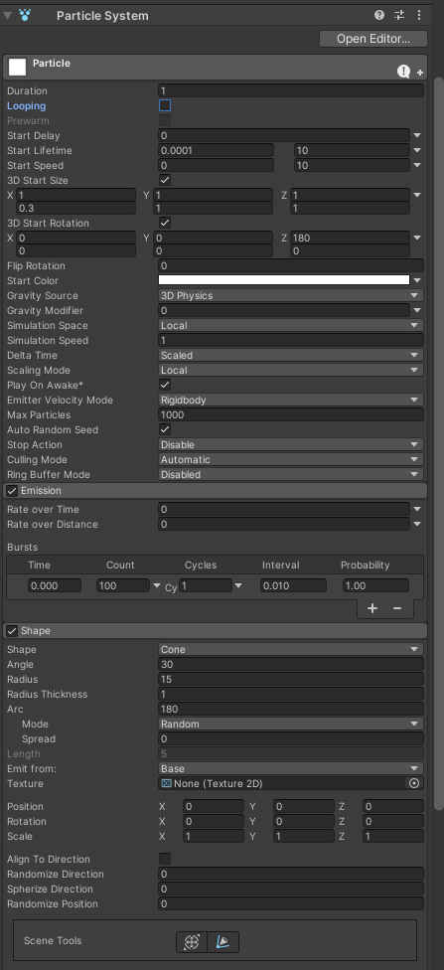
Task: Click the Particle System component icon
Action: coord(26,16)
